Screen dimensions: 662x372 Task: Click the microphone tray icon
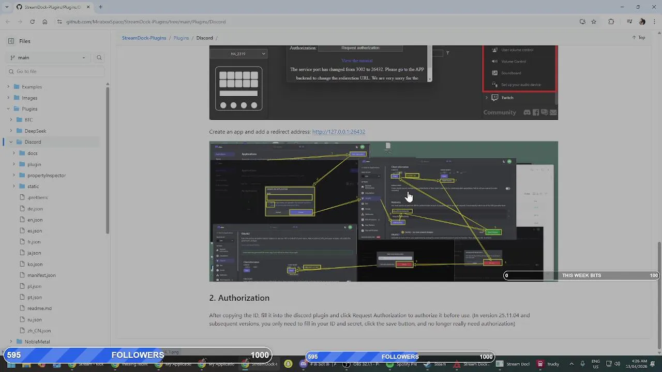coord(582,364)
